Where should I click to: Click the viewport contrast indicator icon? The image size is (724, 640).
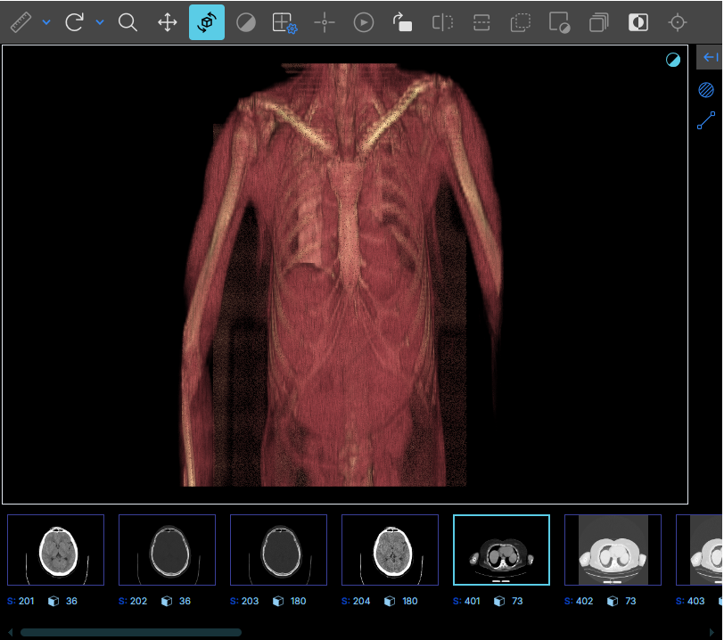click(x=673, y=60)
